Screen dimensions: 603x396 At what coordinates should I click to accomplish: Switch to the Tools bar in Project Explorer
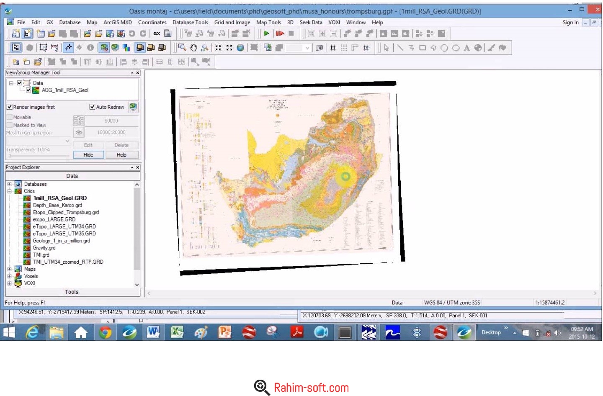72,292
